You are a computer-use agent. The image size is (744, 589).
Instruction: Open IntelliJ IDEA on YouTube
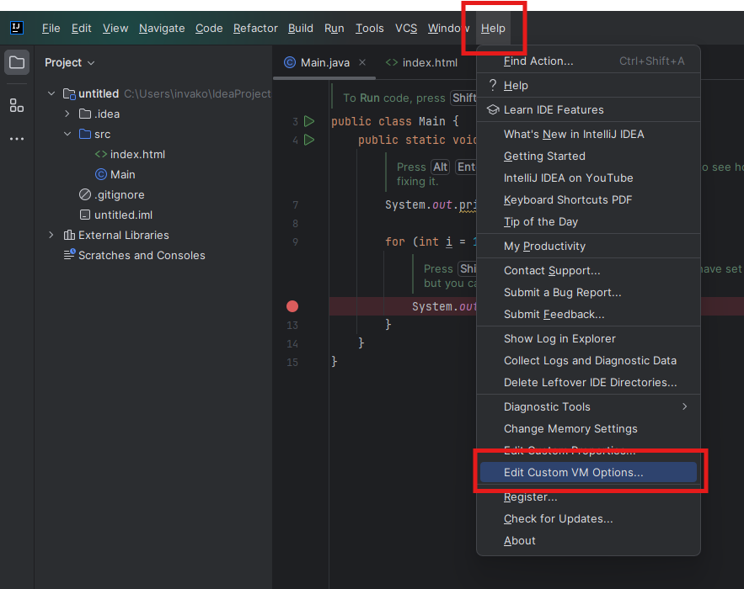(x=588, y=178)
